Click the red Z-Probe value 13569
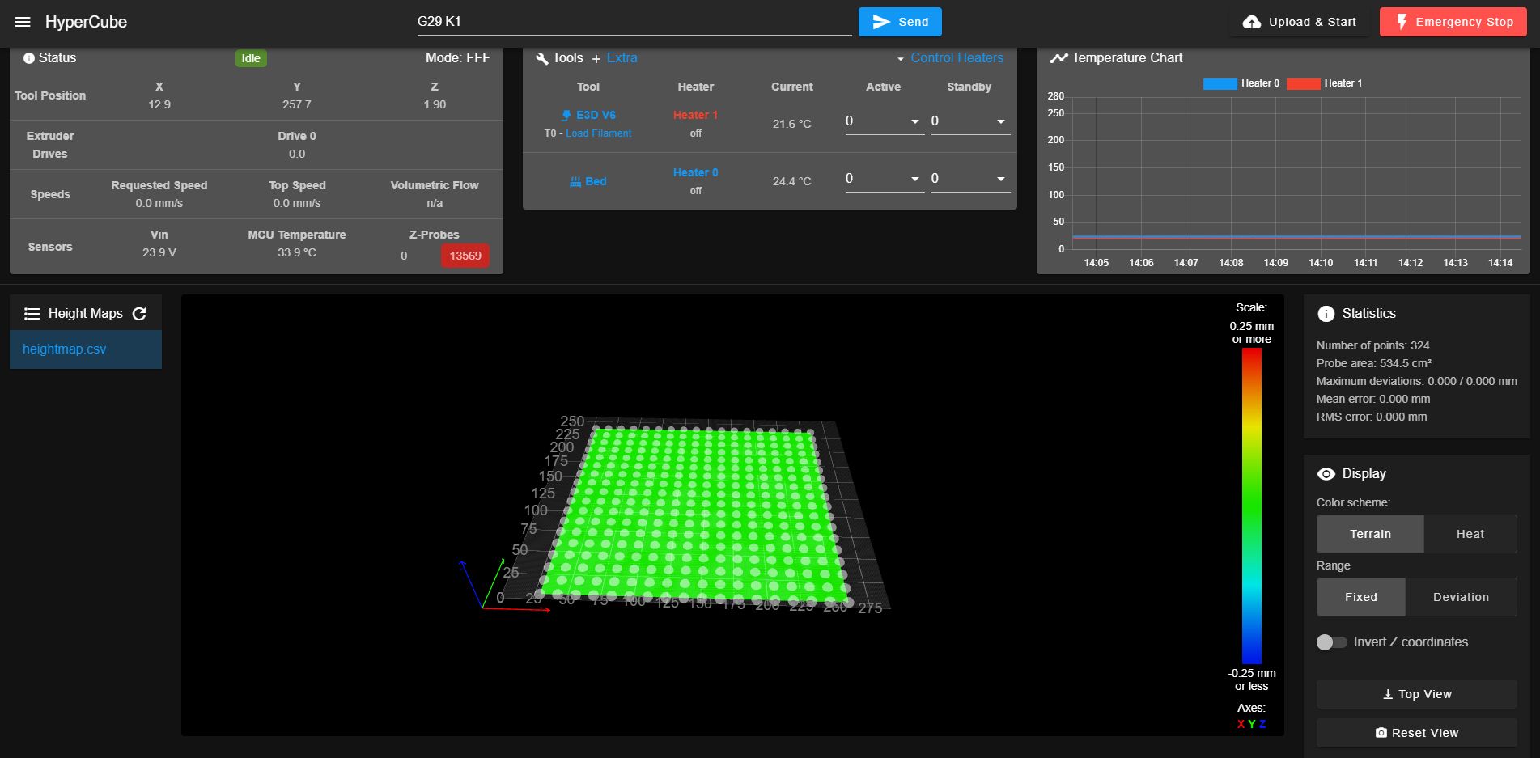Viewport: 1540px width, 758px height. click(x=465, y=256)
